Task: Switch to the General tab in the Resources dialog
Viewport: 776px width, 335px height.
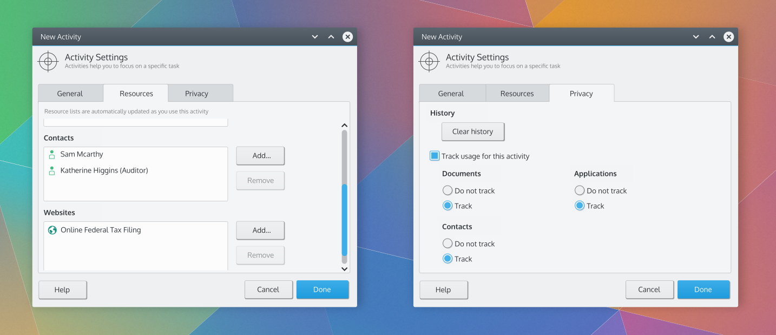Action: click(70, 94)
